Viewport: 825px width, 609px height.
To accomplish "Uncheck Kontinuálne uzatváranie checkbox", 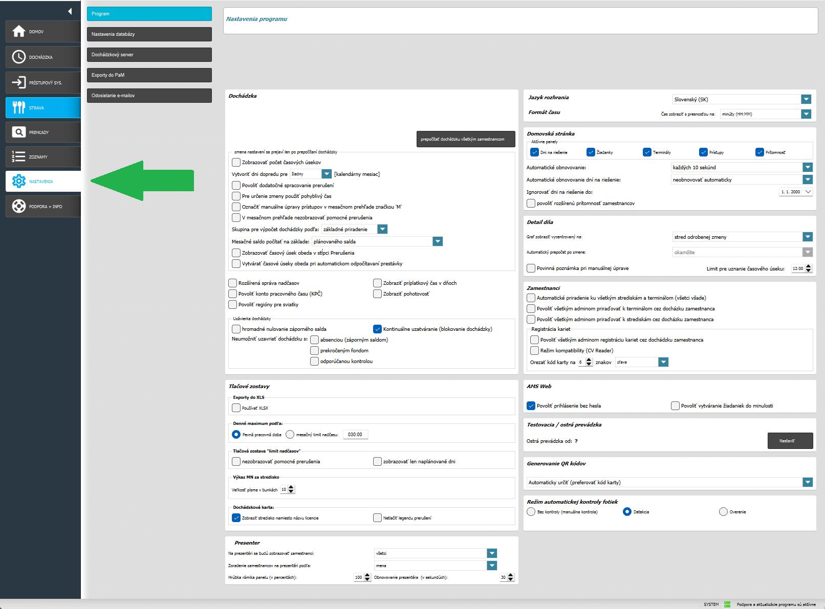I will tap(378, 329).
